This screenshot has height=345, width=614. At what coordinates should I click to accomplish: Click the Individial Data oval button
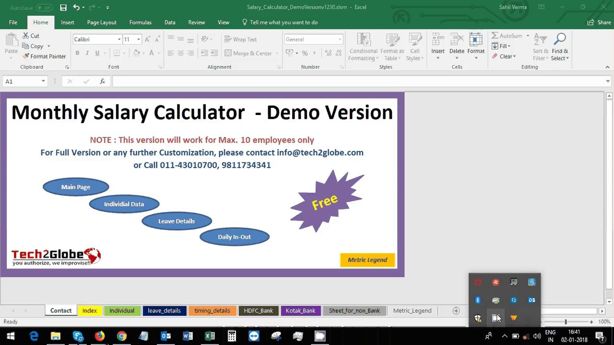click(x=124, y=204)
